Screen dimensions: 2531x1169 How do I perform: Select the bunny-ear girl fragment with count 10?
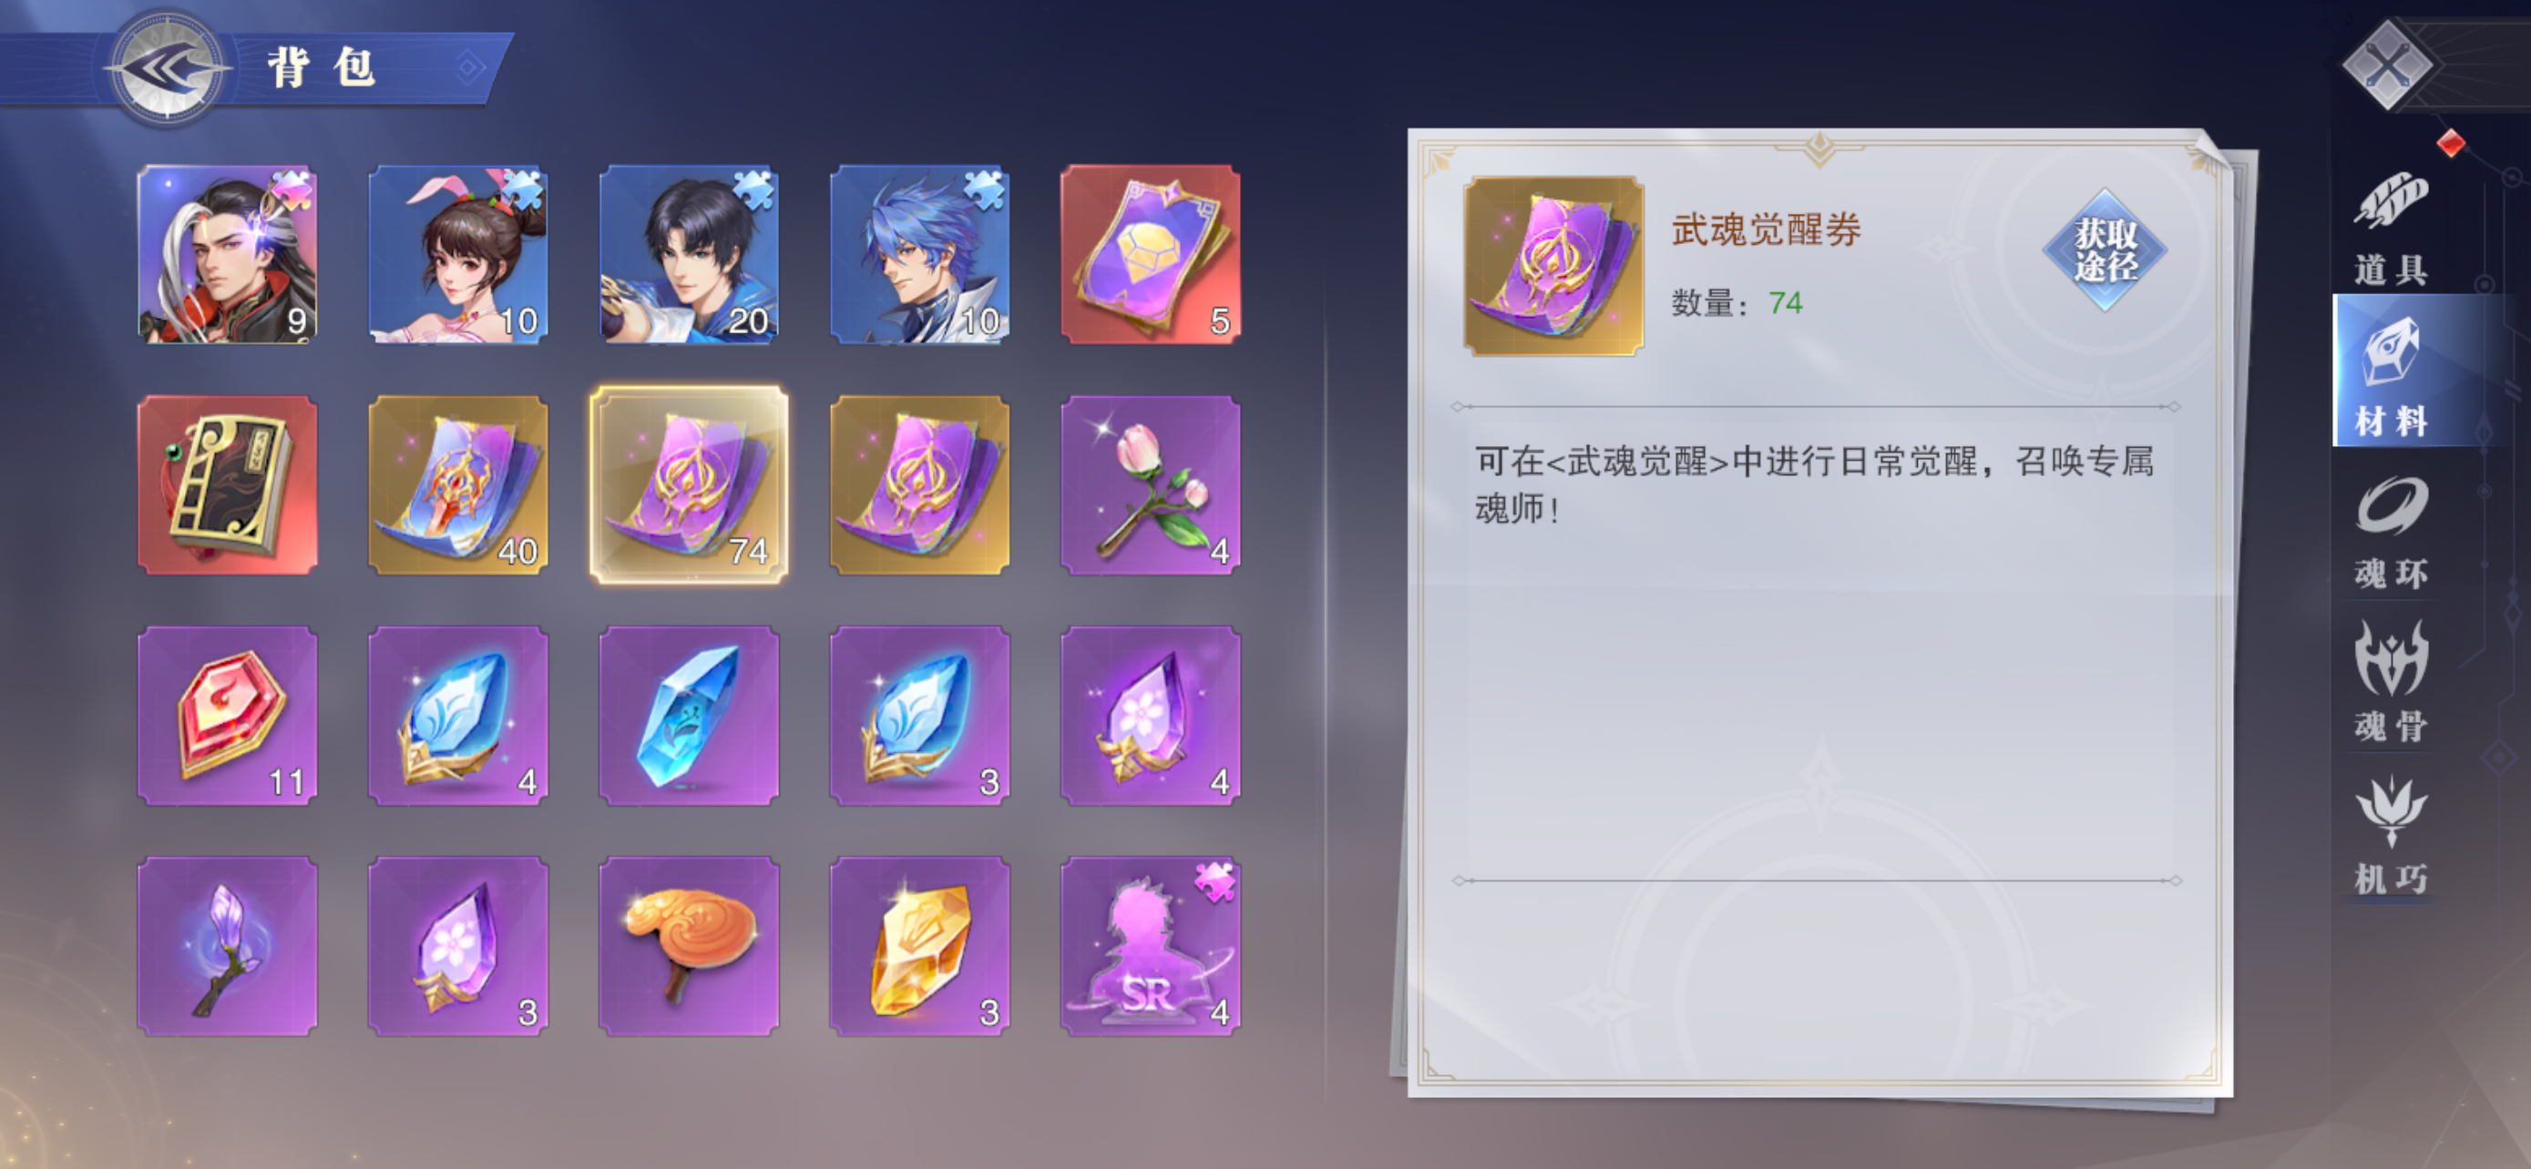(x=458, y=254)
